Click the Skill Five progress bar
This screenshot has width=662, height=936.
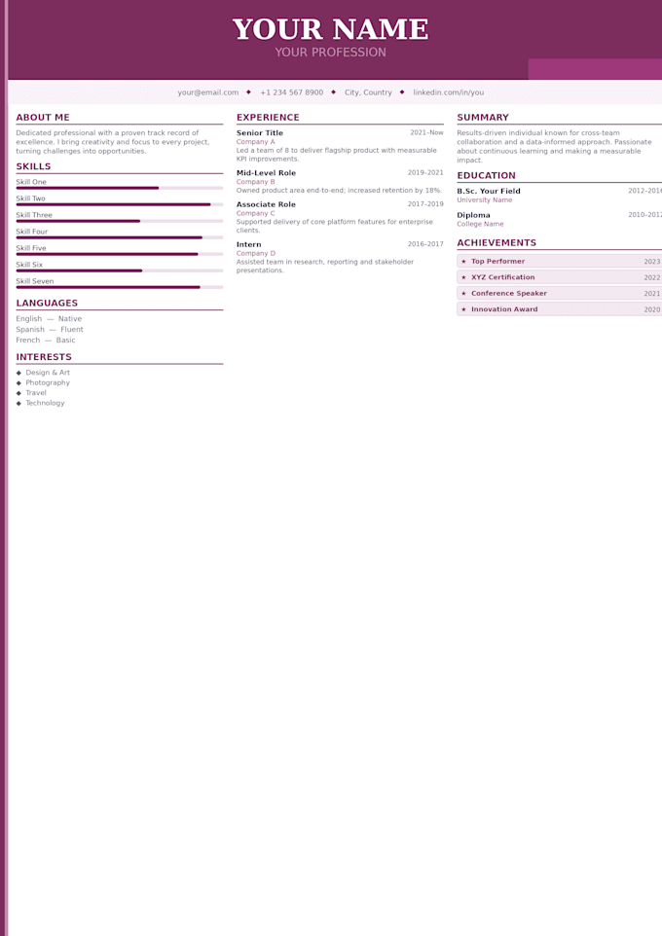click(120, 254)
